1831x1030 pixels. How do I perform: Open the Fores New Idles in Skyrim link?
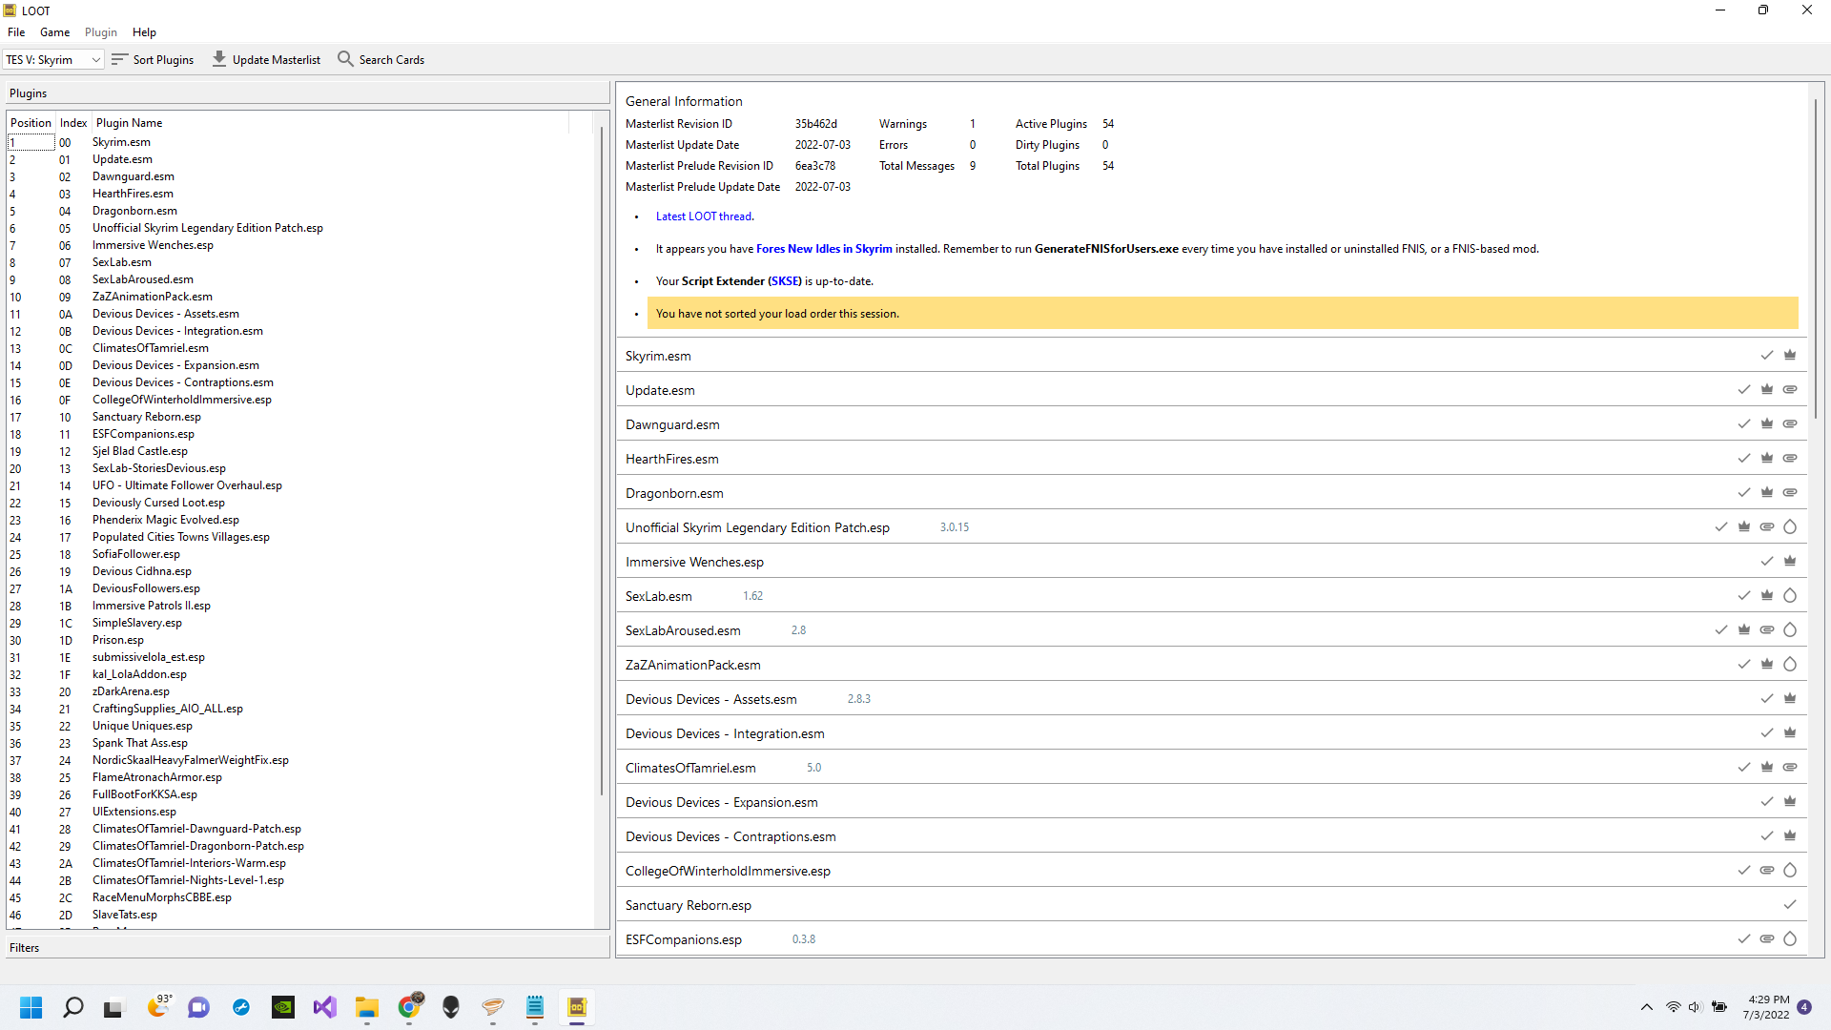coord(824,249)
